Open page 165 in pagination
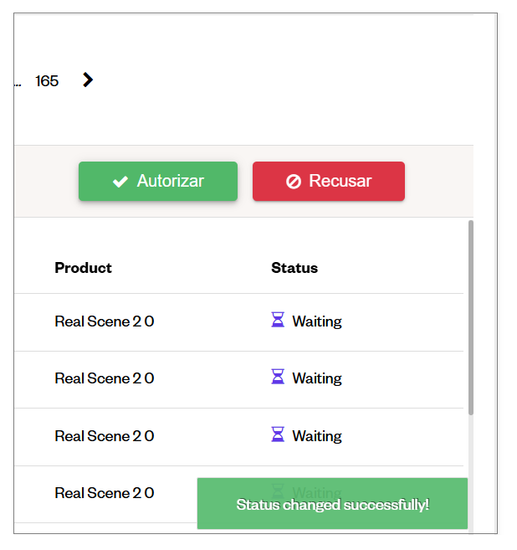Screen dimensions: 517x550 (47, 81)
